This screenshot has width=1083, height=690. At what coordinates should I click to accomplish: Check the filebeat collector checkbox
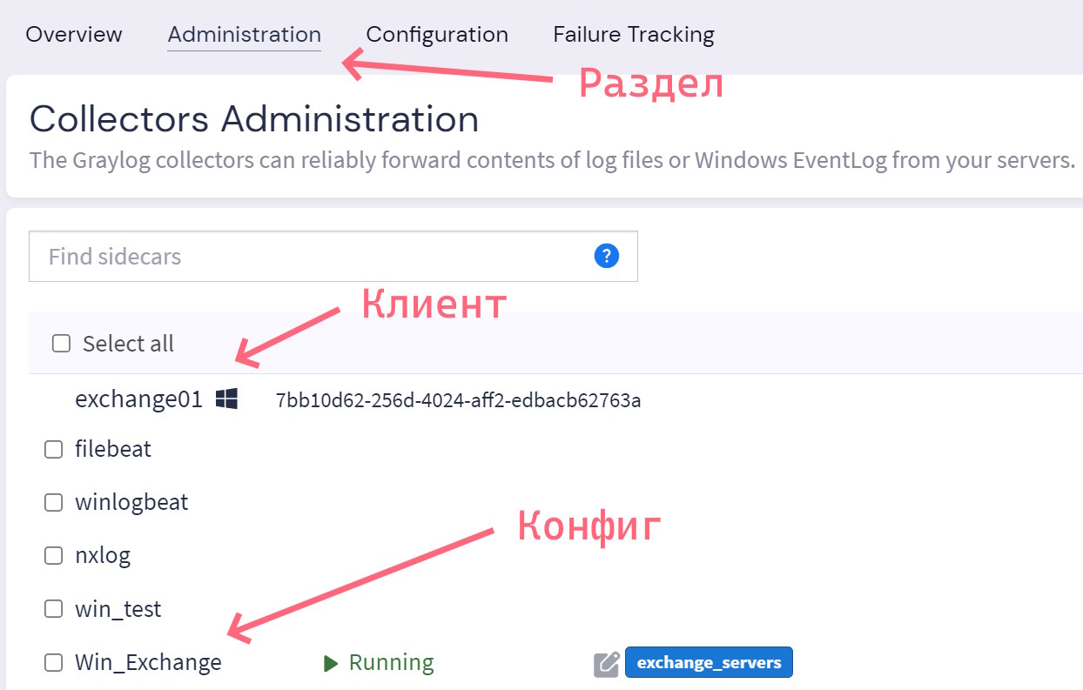point(54,450)
